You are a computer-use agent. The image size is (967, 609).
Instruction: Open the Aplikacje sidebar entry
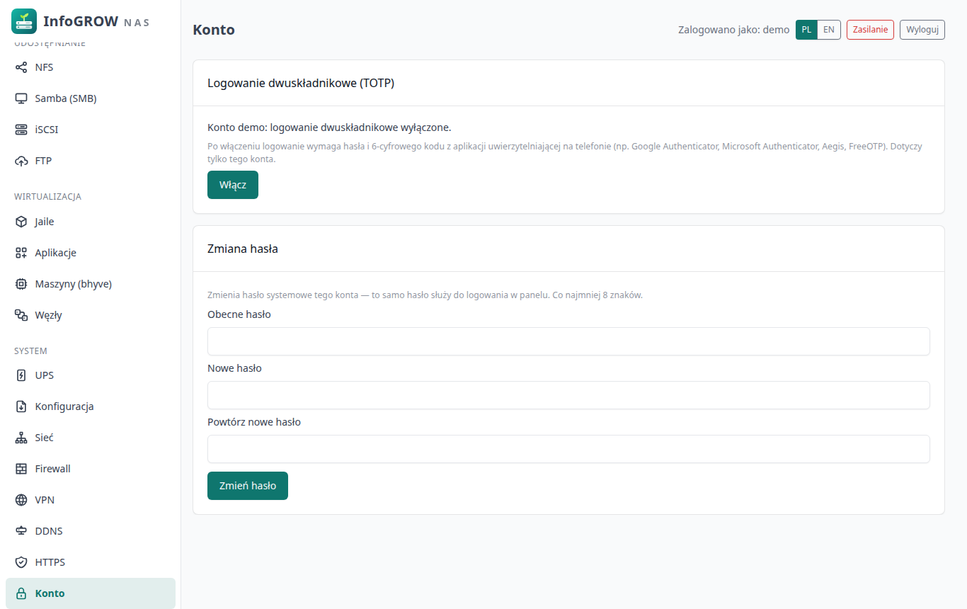click(x=91, y=253)
